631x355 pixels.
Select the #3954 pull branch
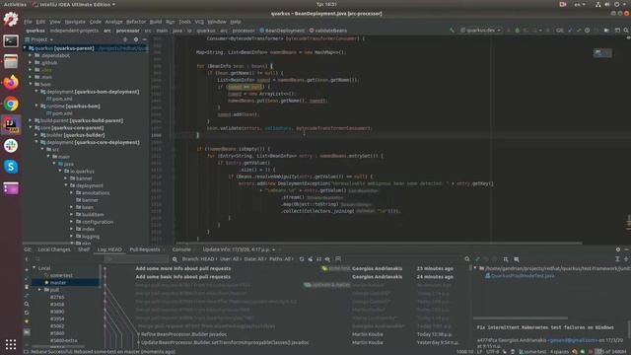57,319
